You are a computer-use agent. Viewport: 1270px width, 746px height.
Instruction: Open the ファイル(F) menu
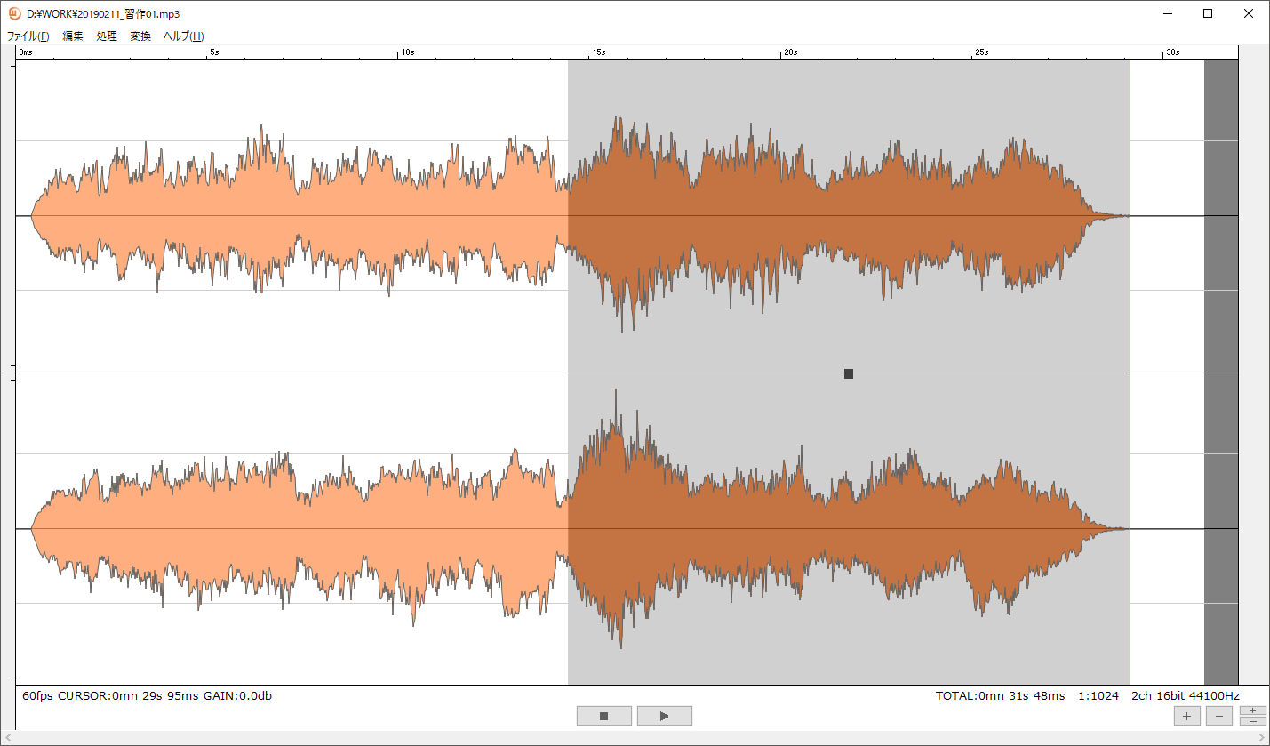[28, 36]
